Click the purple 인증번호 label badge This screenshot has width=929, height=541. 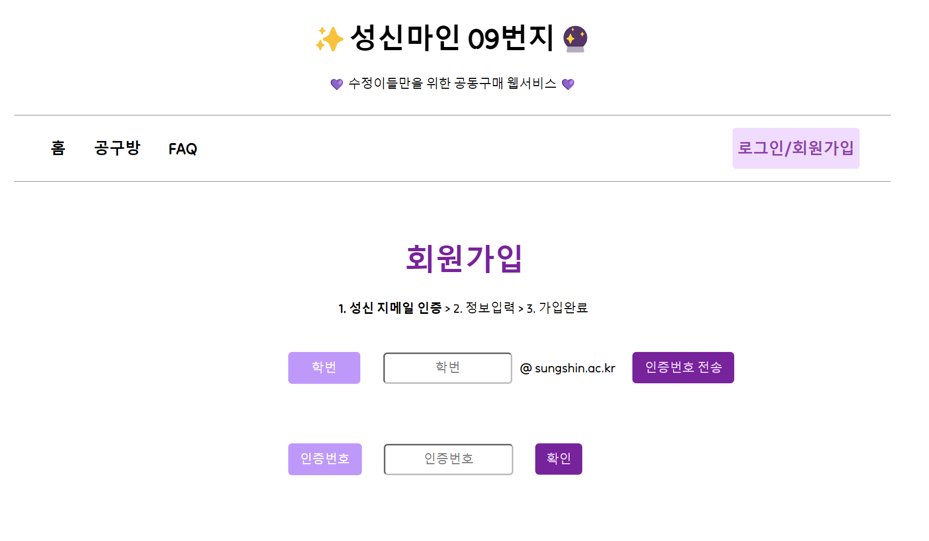point(325,459)
